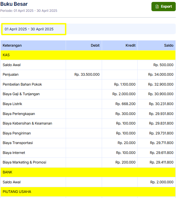The width and height of the screenshot is (176, 198).
Task: Click the download icon in Export button
Action: coord(157,6)
